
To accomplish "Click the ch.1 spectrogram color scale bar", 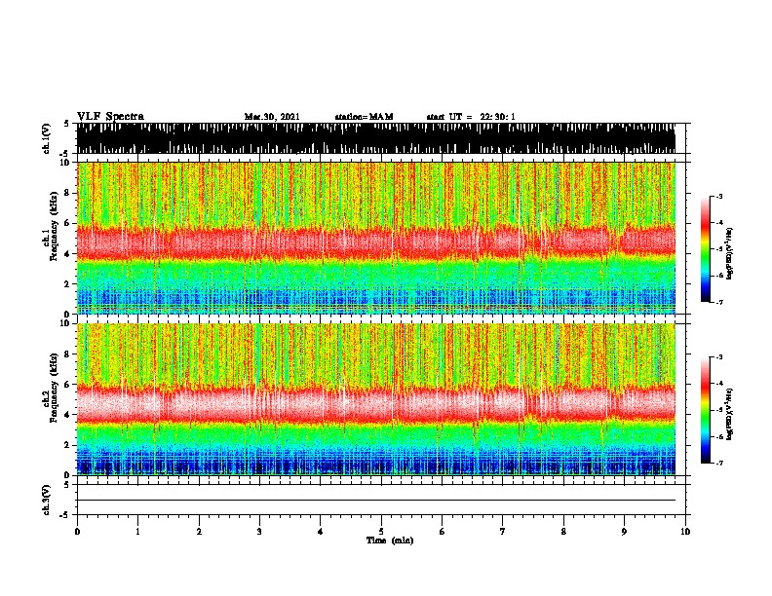I will coord(706,249).
